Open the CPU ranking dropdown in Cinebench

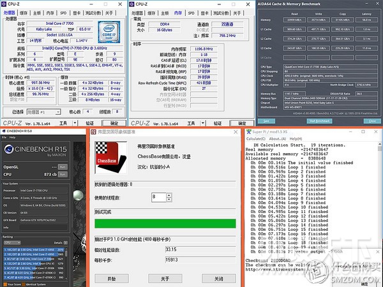[12, 243]
